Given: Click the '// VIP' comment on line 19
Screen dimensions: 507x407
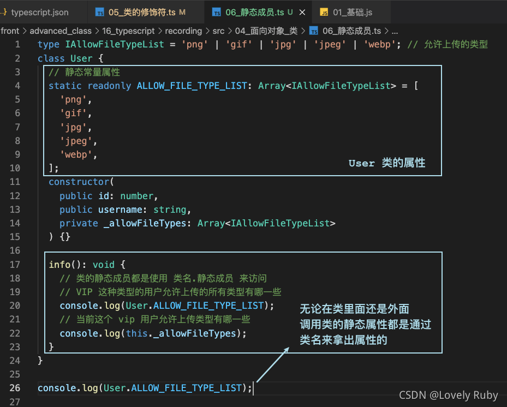Looking at the screenshot, I should tap(170, 292).
